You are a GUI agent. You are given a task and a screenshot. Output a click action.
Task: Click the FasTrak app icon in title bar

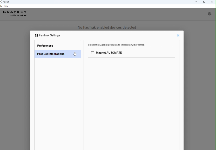click(x=1, y=2)
